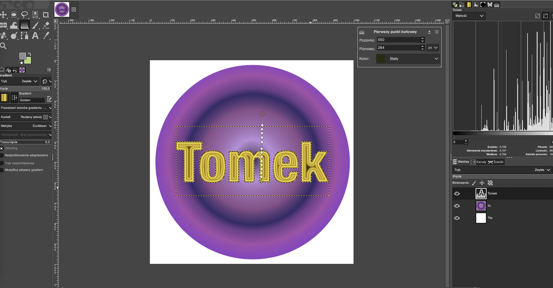The width and height of the screenshot is (553, 288).
Task: Click the Tomek image tab thumbnail
Action: pos(62,10)
